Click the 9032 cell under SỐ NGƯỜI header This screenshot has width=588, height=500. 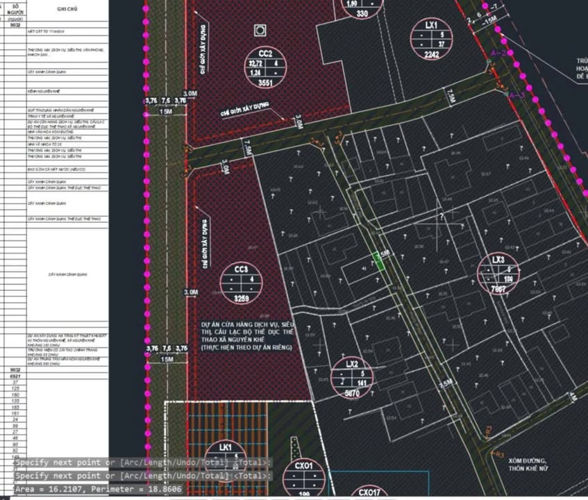[x=13, y=24]
